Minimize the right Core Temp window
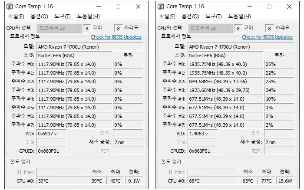The height and width of the screenshot is (190, 304). click(250, 7)
